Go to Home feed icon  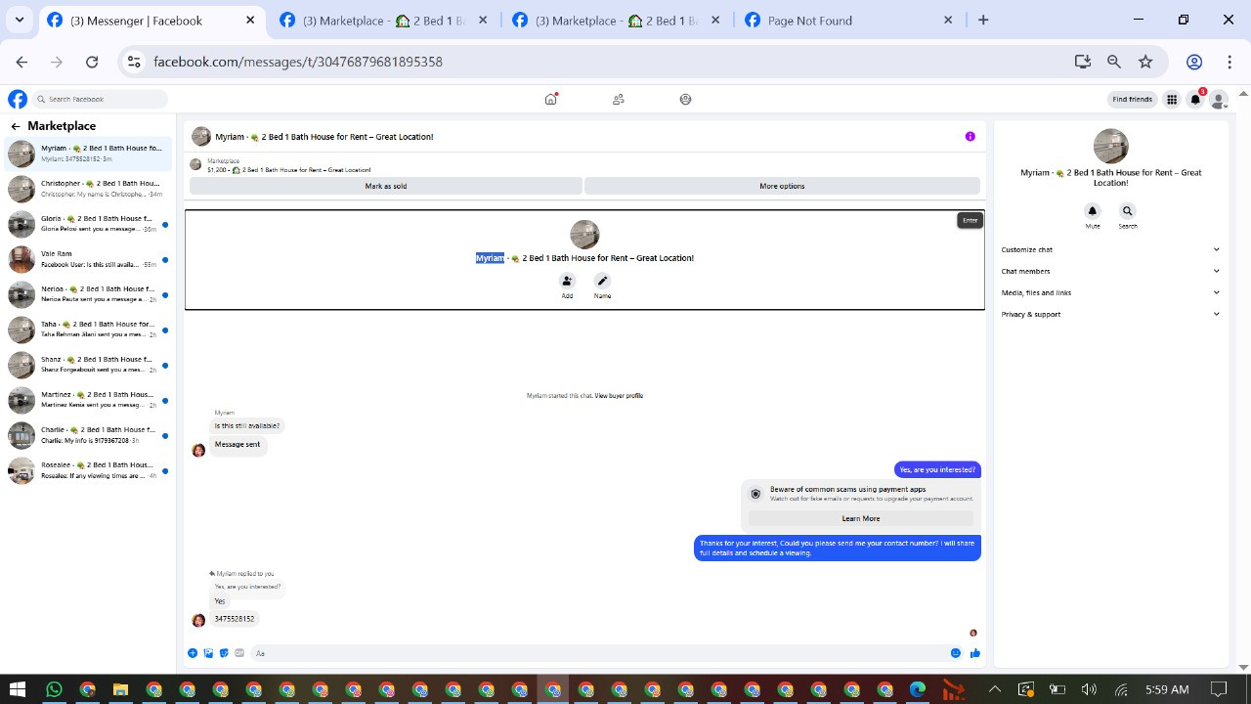click(551, 99)
